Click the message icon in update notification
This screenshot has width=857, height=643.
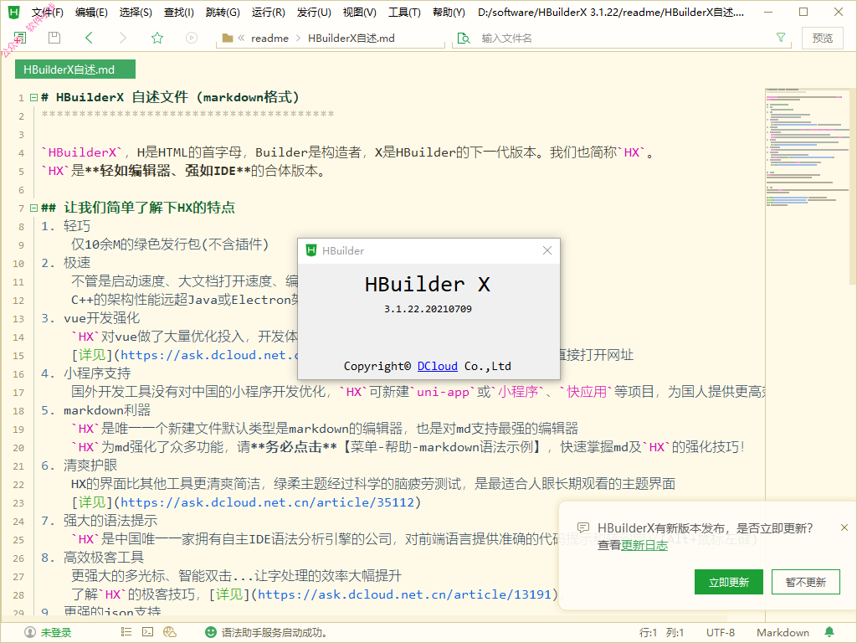tap(583, 527)
